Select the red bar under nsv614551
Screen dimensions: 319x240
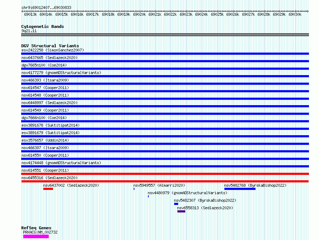click(165, 174)
